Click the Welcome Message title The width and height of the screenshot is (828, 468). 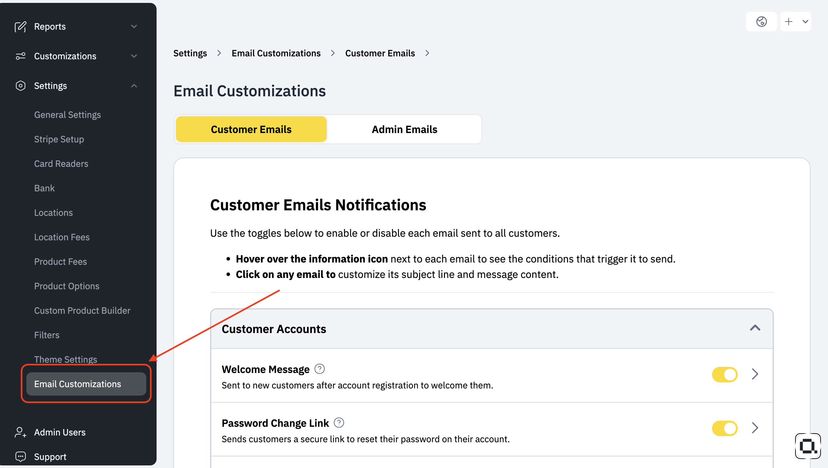click(265, 369)
